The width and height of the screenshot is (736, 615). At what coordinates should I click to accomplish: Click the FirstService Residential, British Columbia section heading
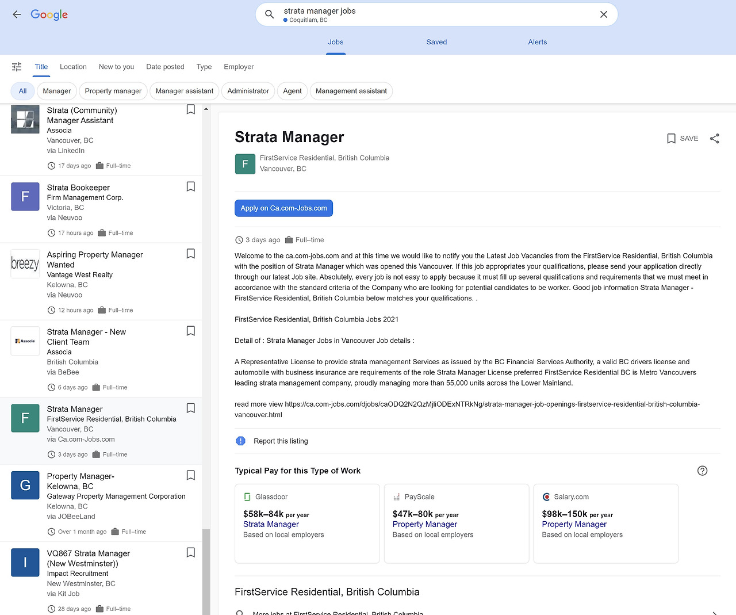(327, 592)
